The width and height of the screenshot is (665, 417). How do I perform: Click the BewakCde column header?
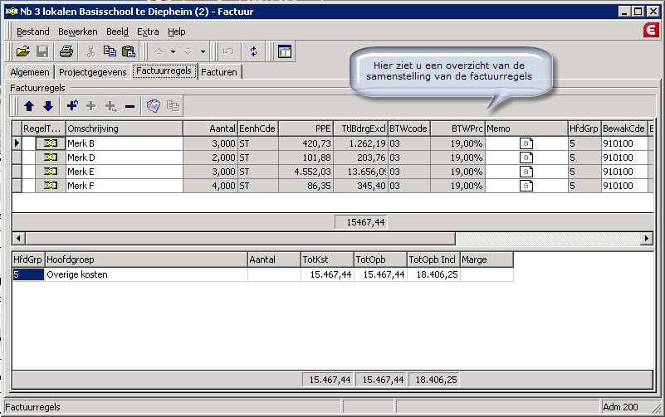tap(624, 128)
